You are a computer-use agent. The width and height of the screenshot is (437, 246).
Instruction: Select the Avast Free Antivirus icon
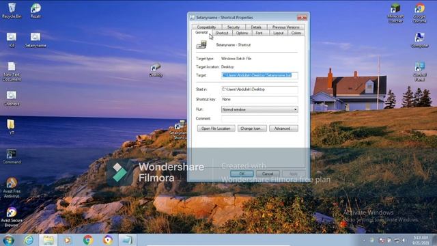click(12, 187)
